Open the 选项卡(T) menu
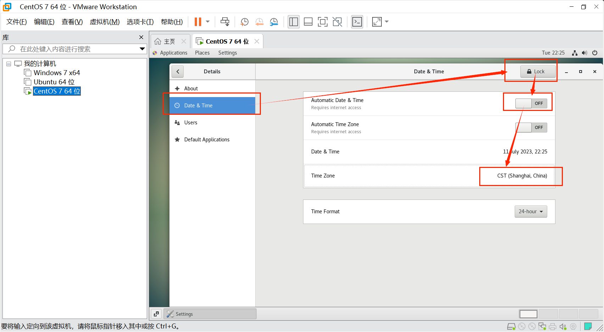This screenshot has width=604, height=332. [140, 22]
